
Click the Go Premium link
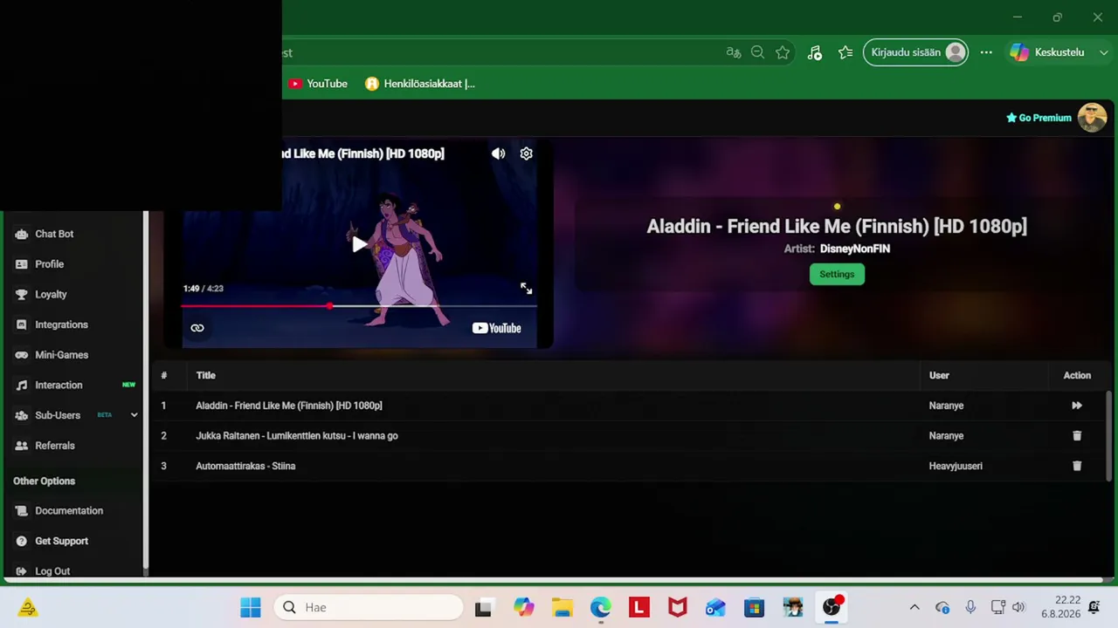tap(1039, 118)
